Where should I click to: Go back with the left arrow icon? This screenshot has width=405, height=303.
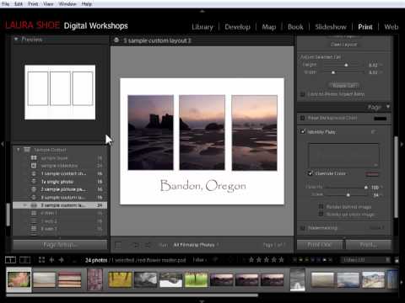(x=51, y=260)
